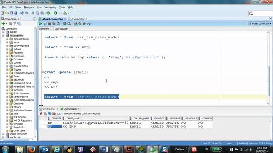The height and width of the screenshot is (153, 273).
Task: Click the green Back navigation arrow
Action: pyautogui.click(x=48, y=13)
